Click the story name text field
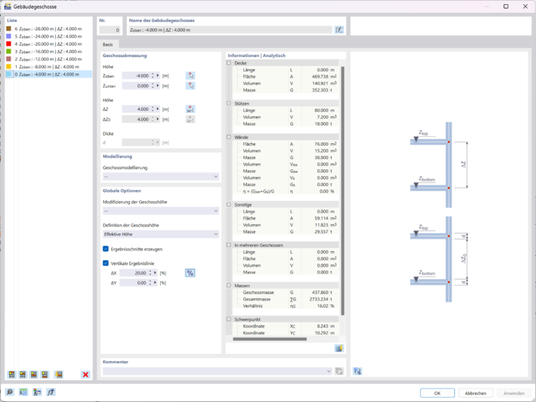The image size is (536, 402). click(x=230, y=30)
